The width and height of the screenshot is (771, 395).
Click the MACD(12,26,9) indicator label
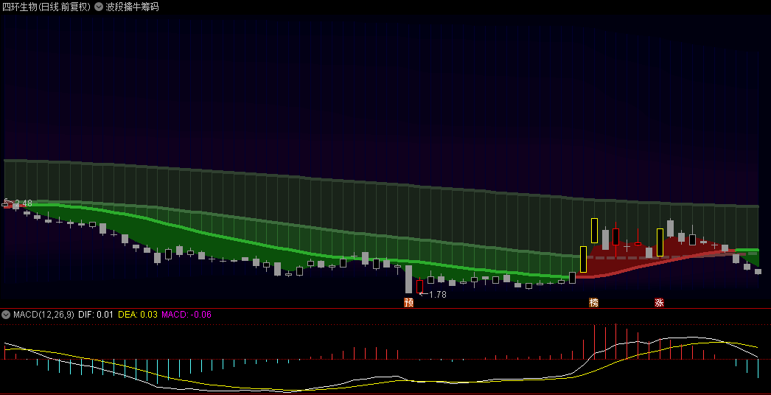(x=43, y=315)
